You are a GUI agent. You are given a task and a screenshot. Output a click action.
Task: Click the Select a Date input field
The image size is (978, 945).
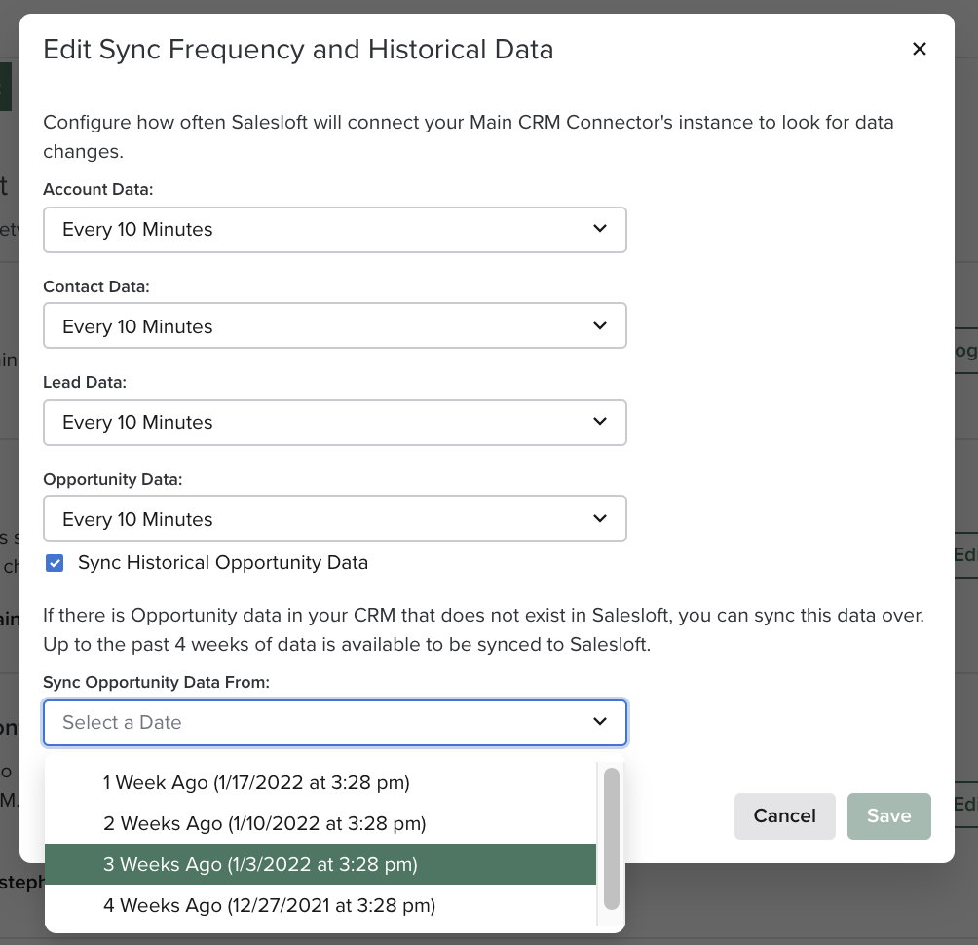(x=292, y=723)
